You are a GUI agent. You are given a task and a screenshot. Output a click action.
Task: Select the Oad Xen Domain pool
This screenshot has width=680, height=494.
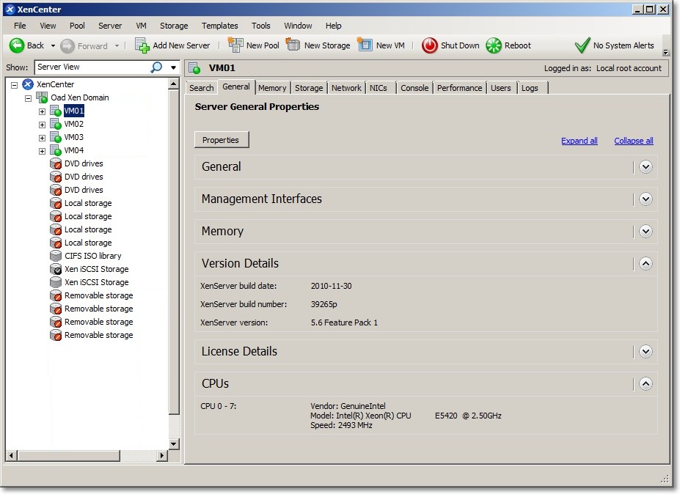click(x=80, y=97)
